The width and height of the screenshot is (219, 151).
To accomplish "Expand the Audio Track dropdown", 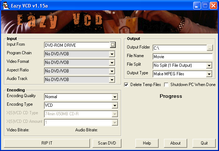I will pos(112,80).
